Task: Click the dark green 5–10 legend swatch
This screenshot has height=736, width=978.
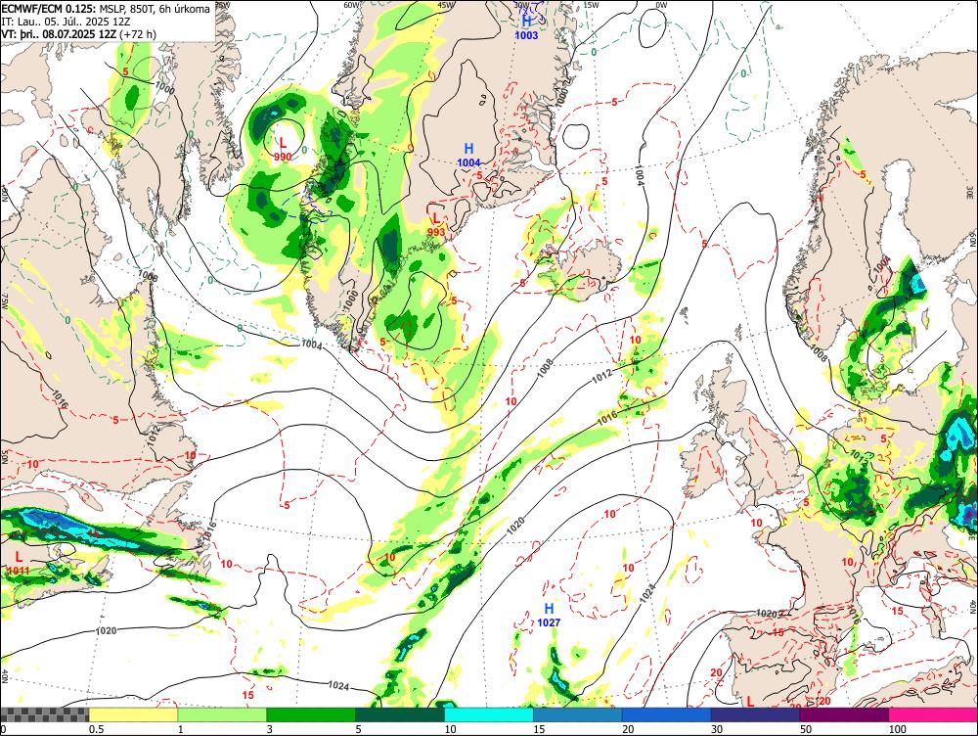Action: click(400, 714)
